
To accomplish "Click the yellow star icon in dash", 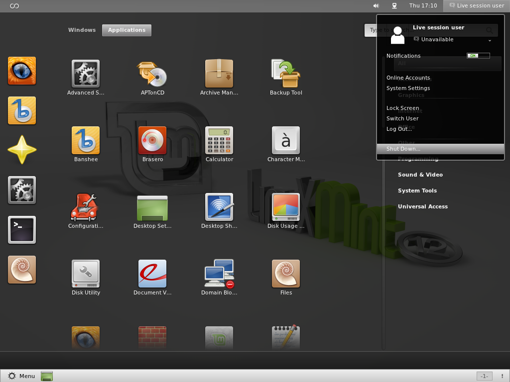I will (x=22, y=150).
